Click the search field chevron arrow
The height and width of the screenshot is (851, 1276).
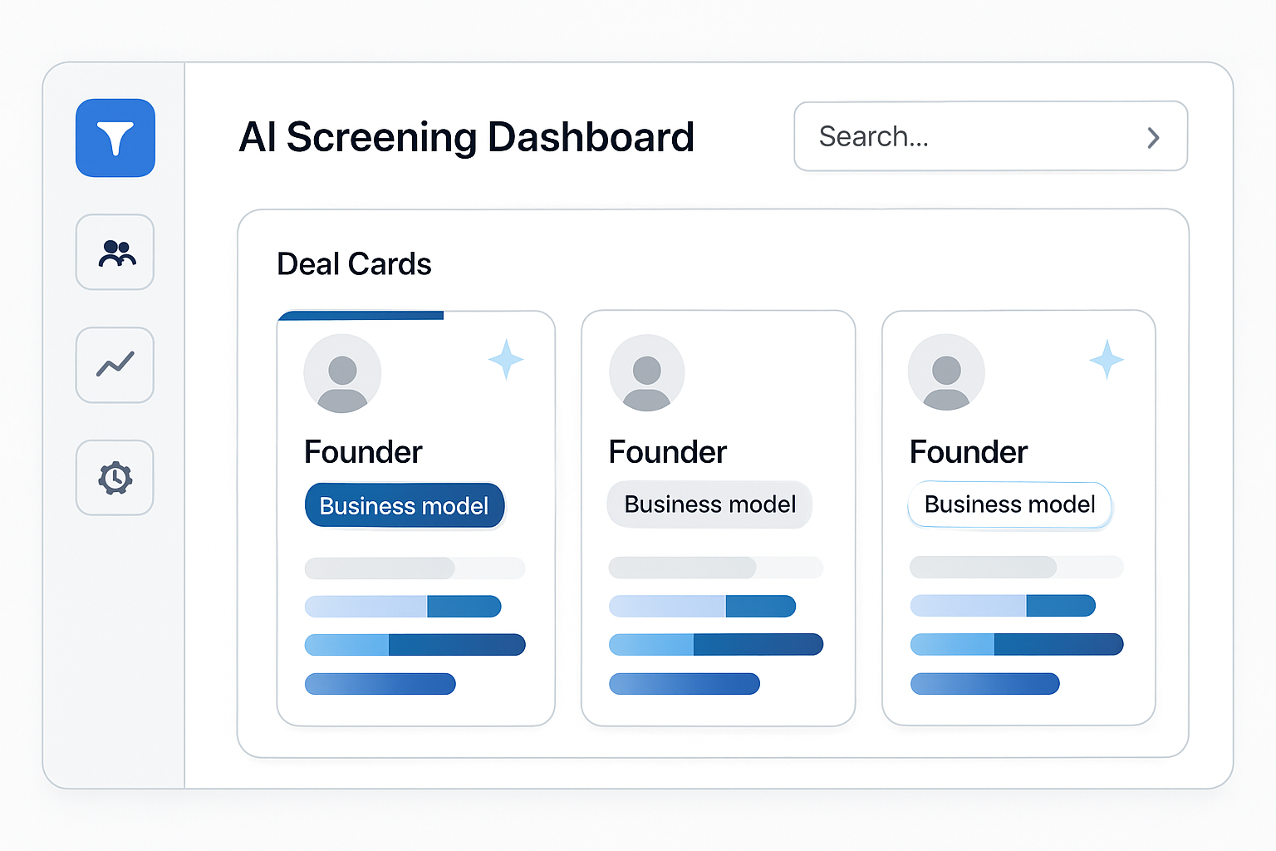pos(1153,138)
